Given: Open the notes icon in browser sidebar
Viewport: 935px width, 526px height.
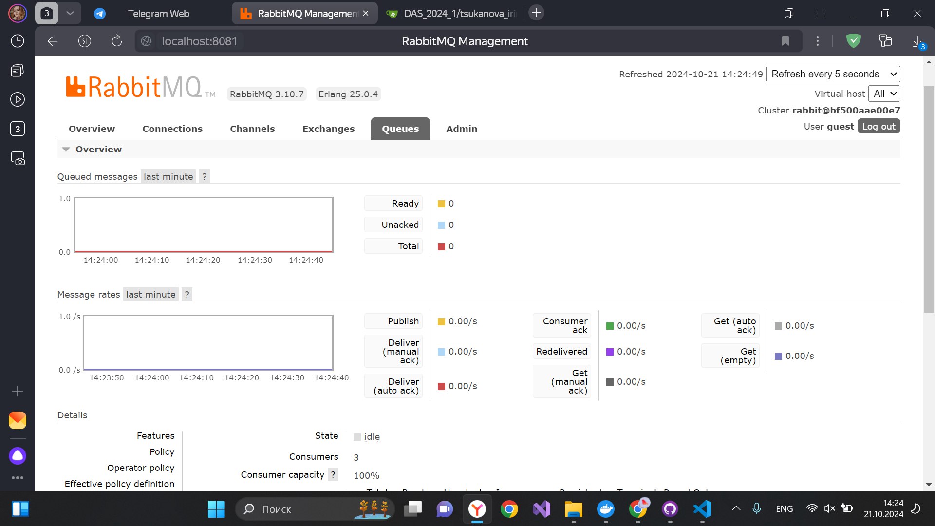Looking at the screenshot, I should pos(18,70).
